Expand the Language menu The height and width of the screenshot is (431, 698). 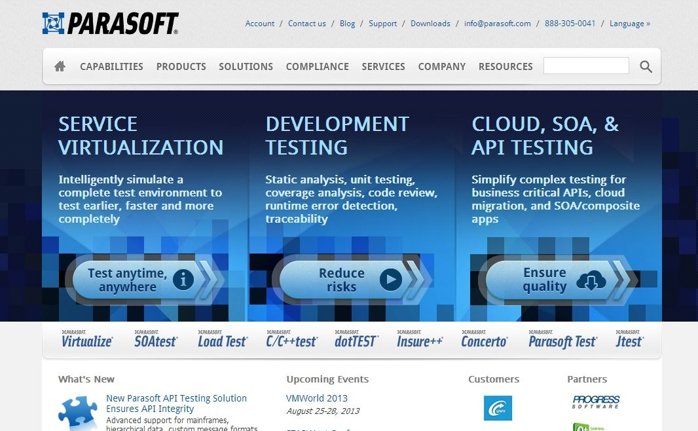coord(629,23)
